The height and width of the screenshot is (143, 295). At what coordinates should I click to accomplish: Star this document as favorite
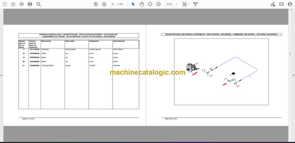tap(13, 4)
